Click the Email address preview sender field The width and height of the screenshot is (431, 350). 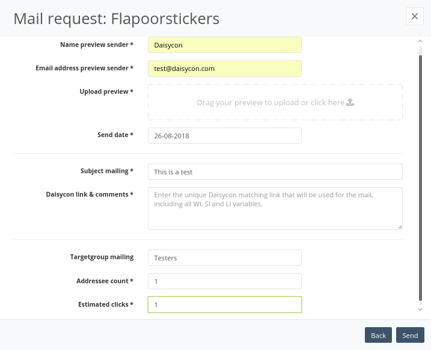225,69
